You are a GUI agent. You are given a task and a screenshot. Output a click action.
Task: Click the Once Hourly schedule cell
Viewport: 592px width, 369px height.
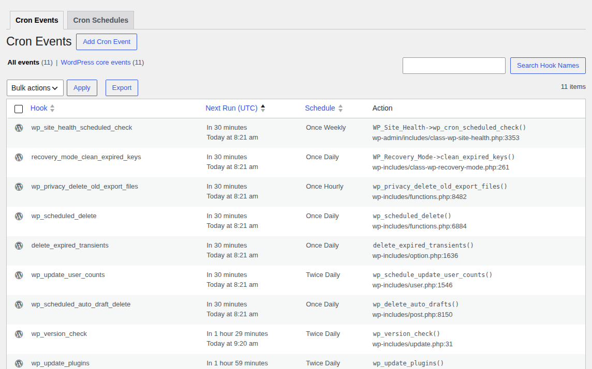pyautogui.click(x=324, y=186)
